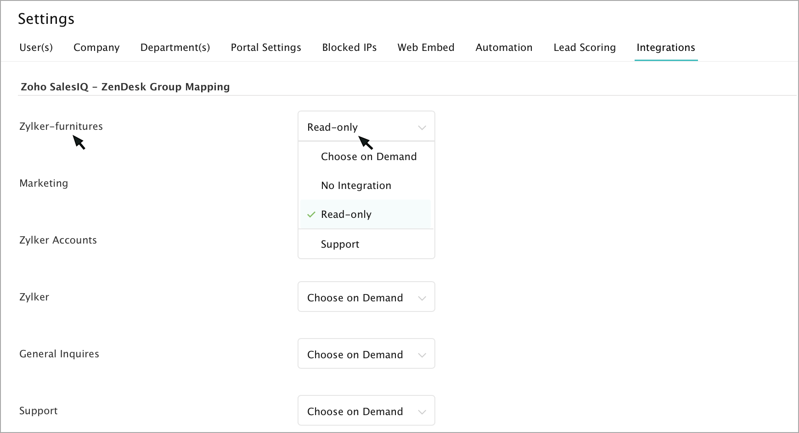The height and width of the screenshot is (433, 799).
Task: Switch to Web Embed tab
Action: click(426, 48)
